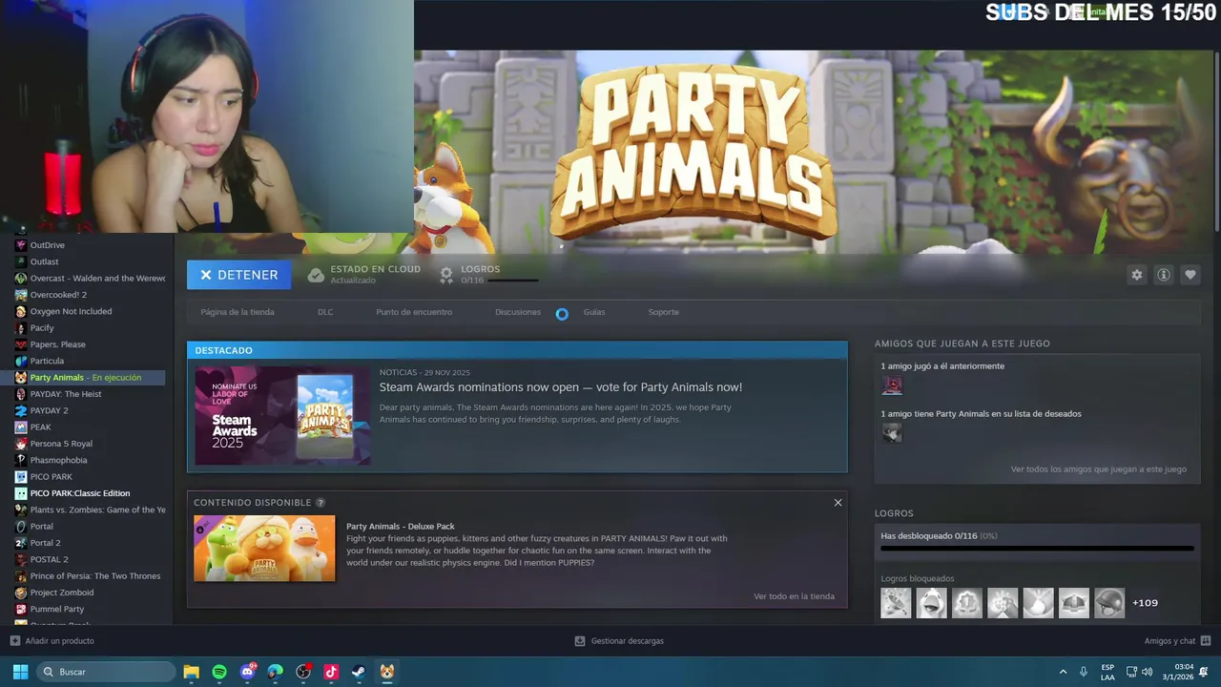Click the Estado en Cloud check icon
The image size is (1221, 687).
(x=316, y=275)
